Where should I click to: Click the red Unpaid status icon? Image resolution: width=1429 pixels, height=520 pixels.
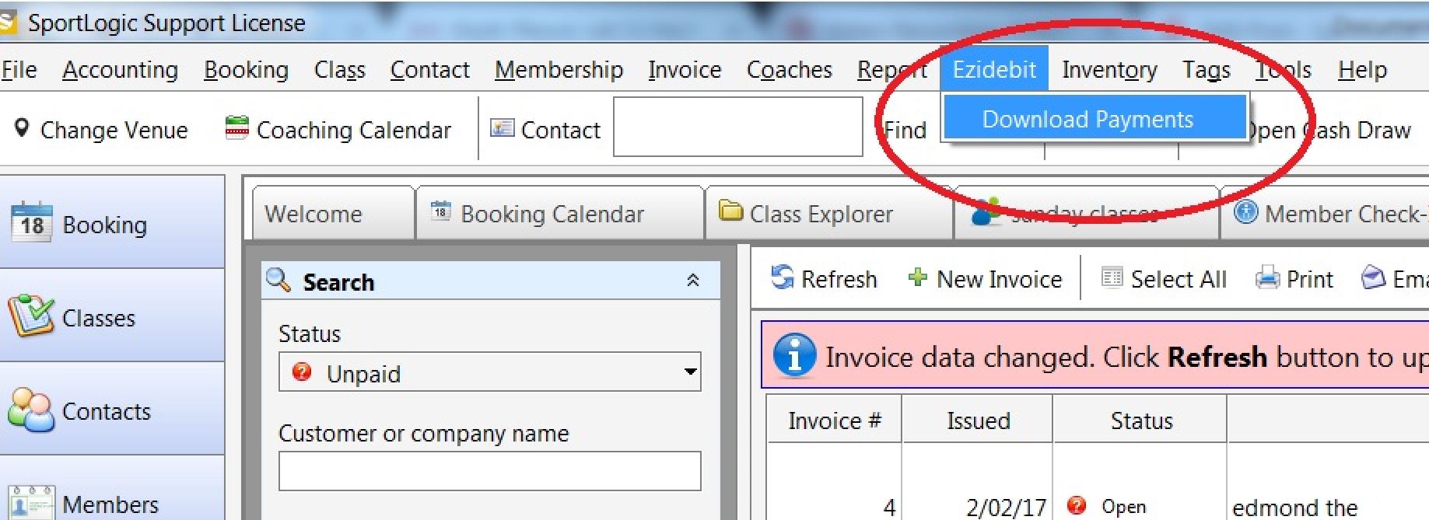(302, 372)
